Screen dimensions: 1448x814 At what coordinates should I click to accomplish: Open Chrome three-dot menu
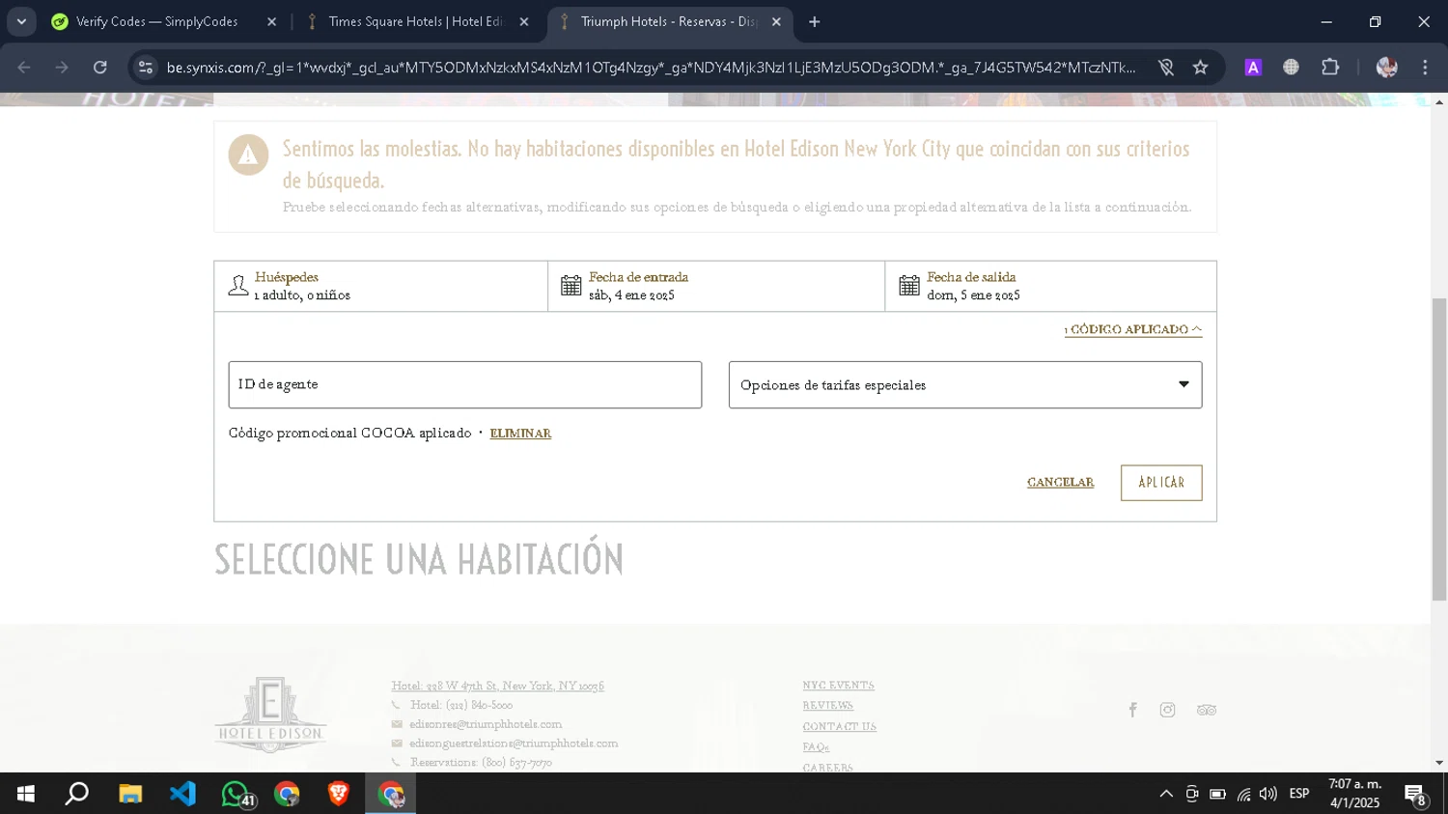click(1425, 68)
